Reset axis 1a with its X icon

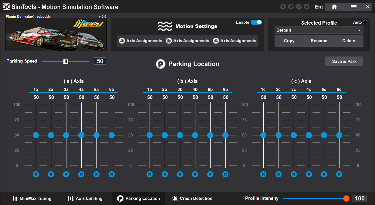(36, 174)
